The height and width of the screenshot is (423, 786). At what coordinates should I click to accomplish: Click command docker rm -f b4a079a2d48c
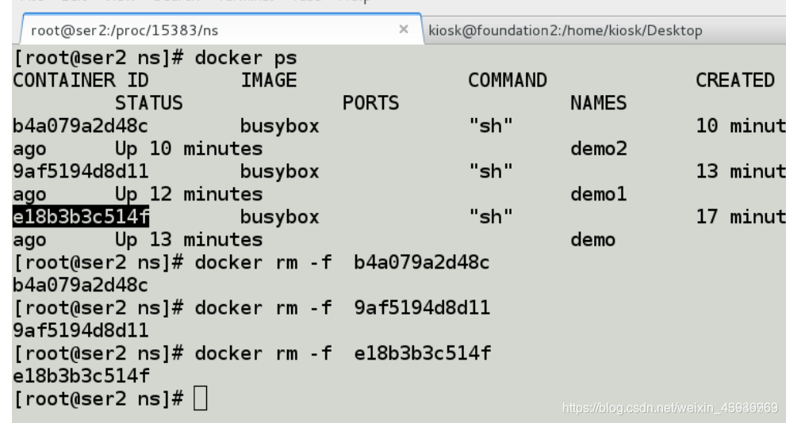pyautogui.click(x=343, y=262)
